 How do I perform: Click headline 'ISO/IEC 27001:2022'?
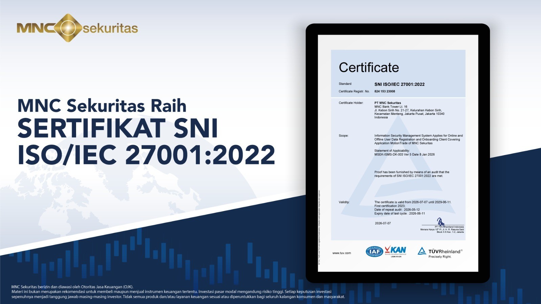146,155
